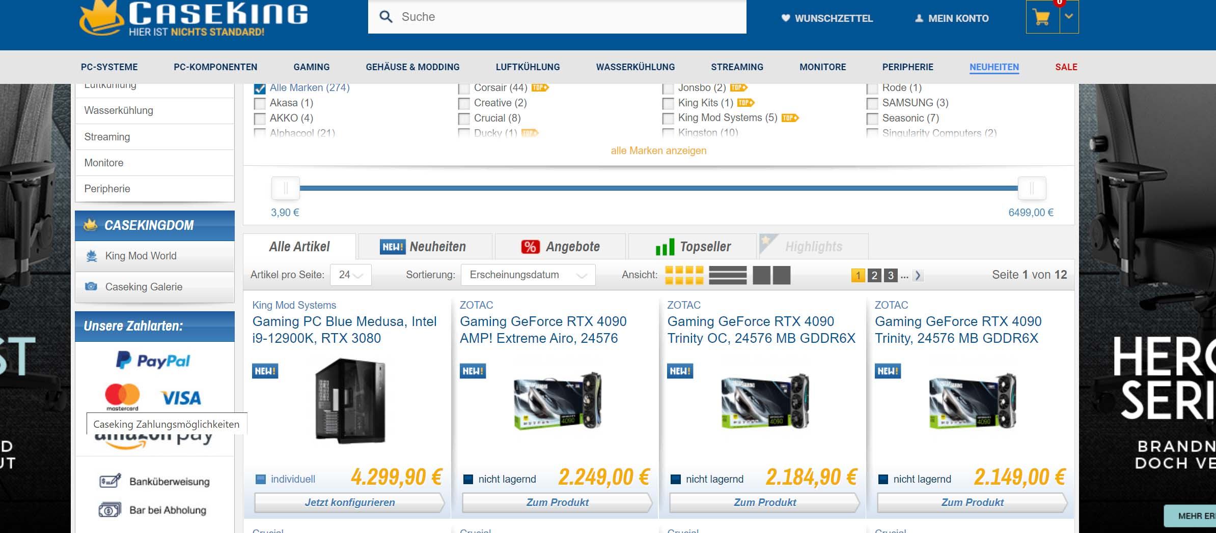Expand the cart dropdown arrow
The image size is (1216, 533).
(x=1069, y=16)
